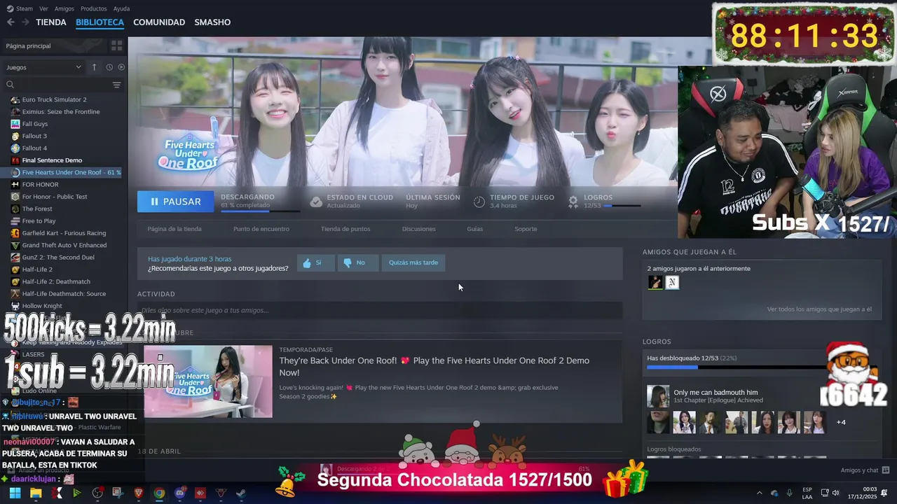The image size is (897, 504).
Task: Click the recent activity clock filter icon
Action: tap(109, 67)
